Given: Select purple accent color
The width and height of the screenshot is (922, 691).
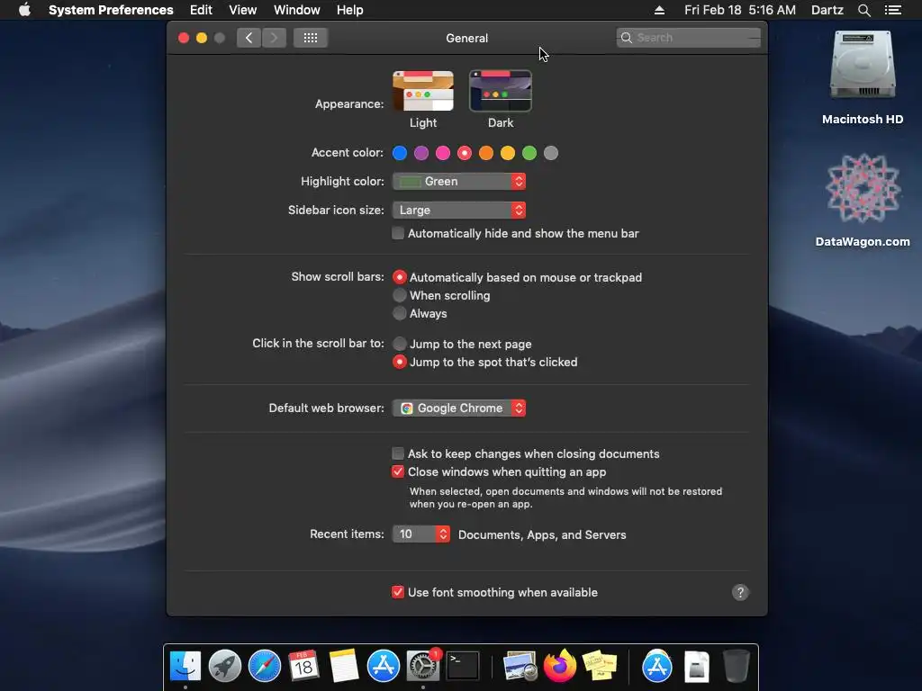Looking at the screenshot, I should click(x=421, y=153).
